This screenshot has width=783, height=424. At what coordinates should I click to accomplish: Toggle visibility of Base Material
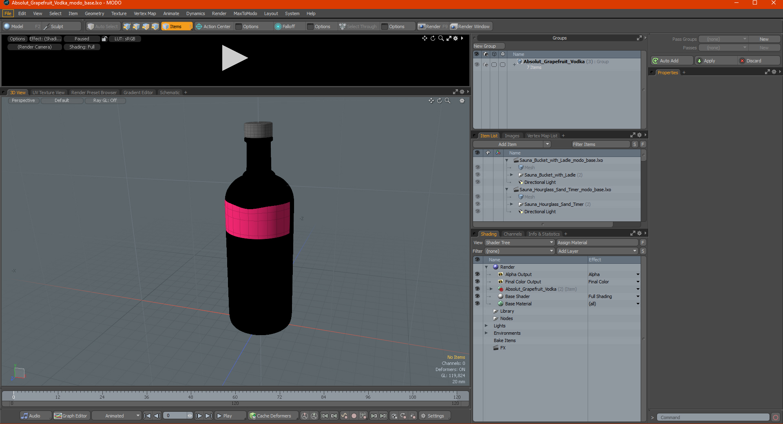coord(477,304)
